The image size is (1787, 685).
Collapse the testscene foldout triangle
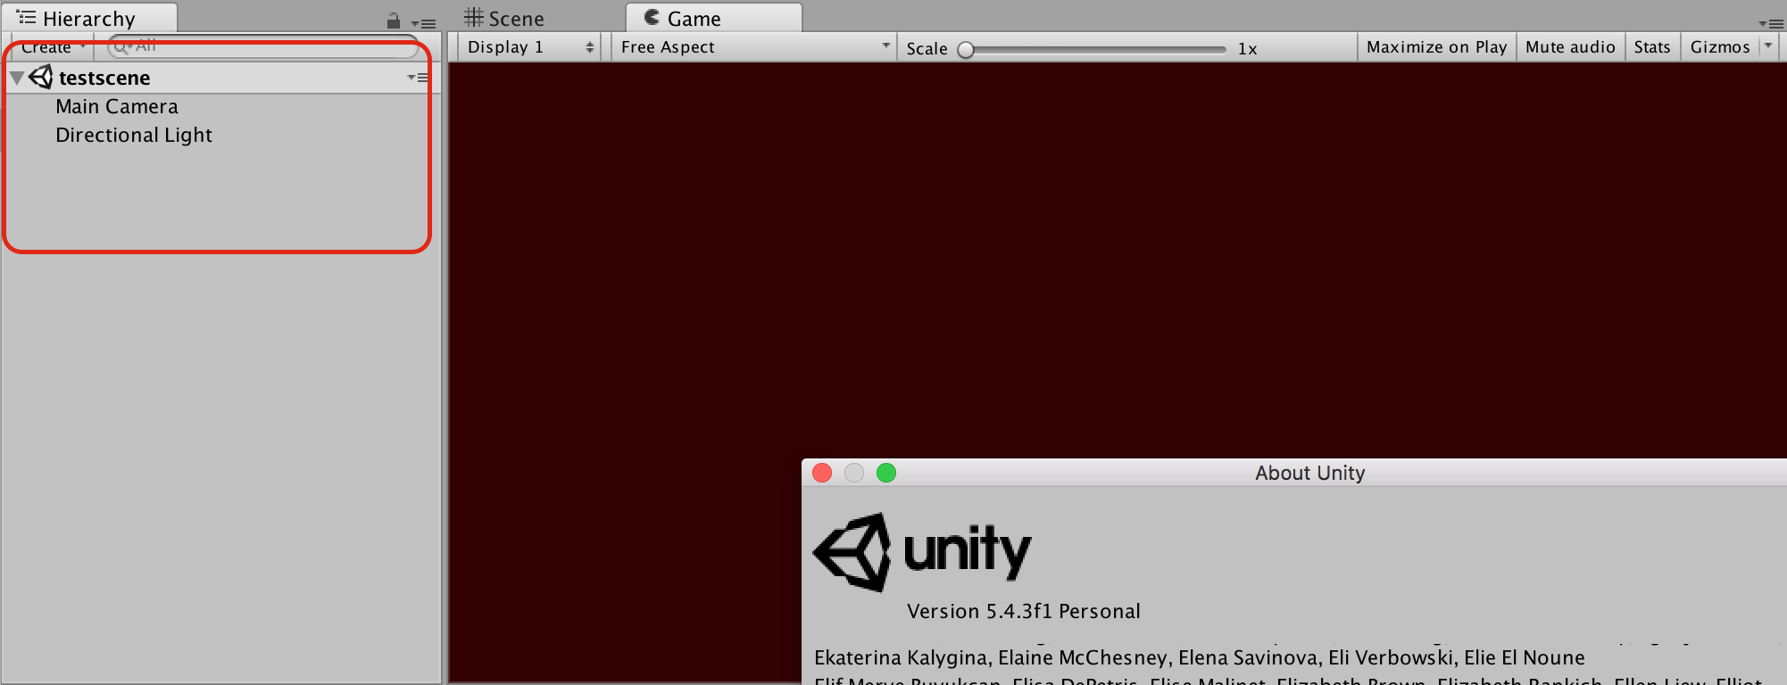point(16,78)
